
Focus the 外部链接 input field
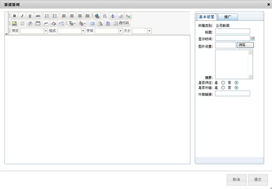[x=232, y=94]
